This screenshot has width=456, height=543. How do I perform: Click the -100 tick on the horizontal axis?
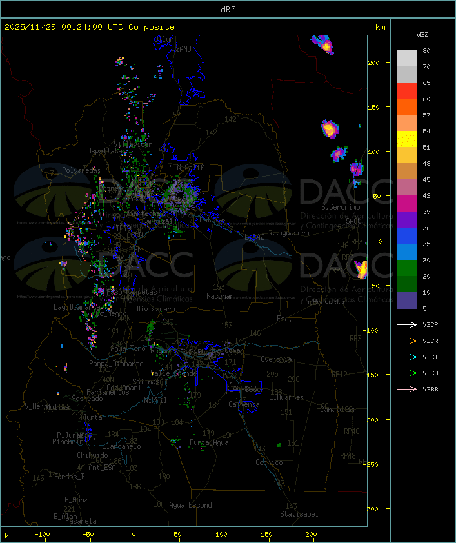point(42,535)
